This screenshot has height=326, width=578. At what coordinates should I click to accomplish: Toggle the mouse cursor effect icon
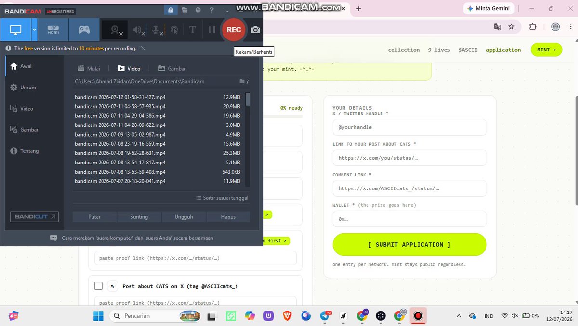click(x=174, y=30)
